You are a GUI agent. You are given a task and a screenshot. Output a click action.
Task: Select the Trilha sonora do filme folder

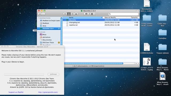(147, 21)
